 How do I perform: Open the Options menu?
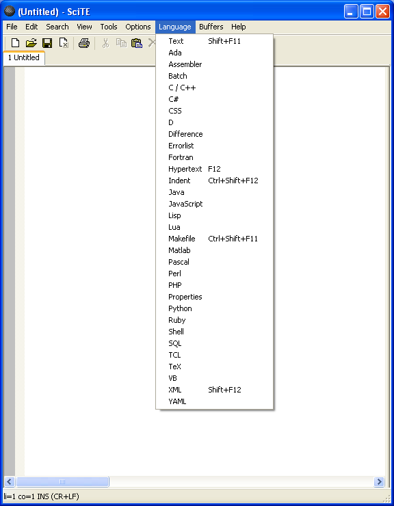tap(138, 27)
